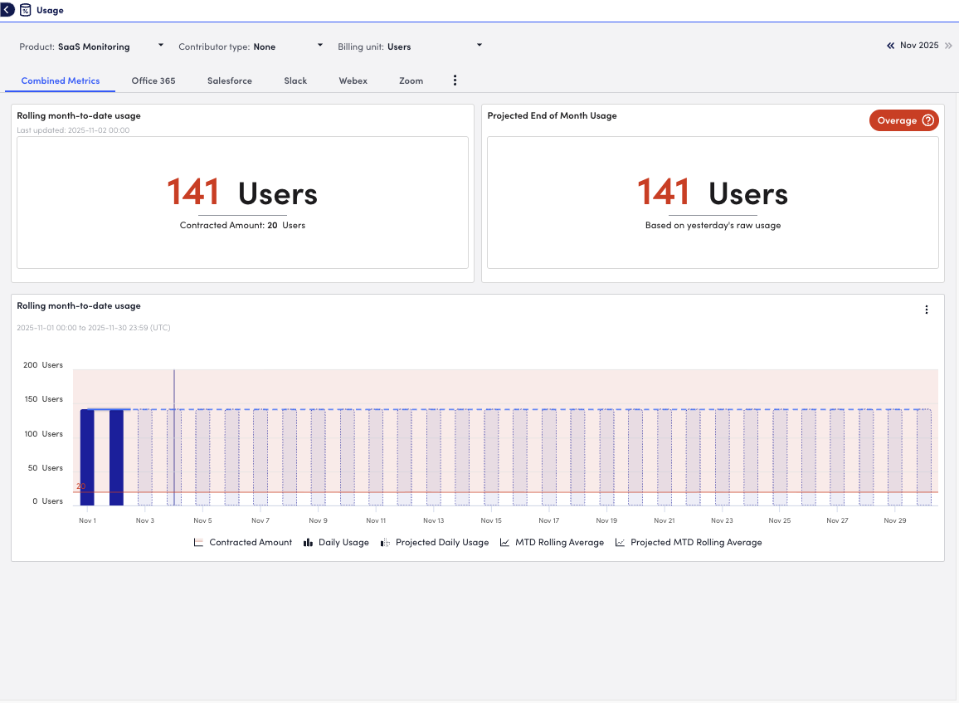The width and height of the screenshot is (959, 703).
Task: Open the chart options kebab menu
Action: [x=927, y=310]
